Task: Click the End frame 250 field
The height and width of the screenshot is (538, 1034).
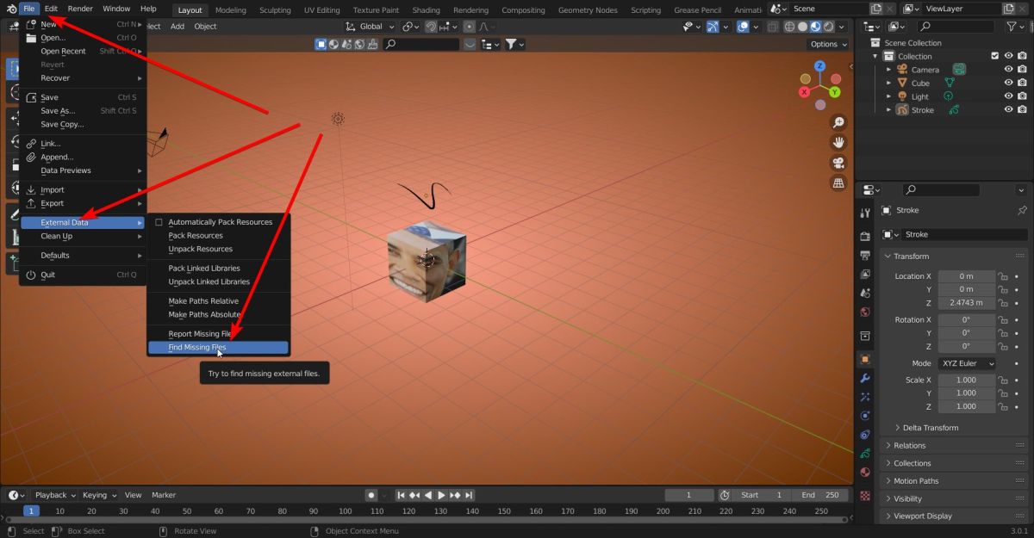Action: pyautogui.click(x=820, y=495)
